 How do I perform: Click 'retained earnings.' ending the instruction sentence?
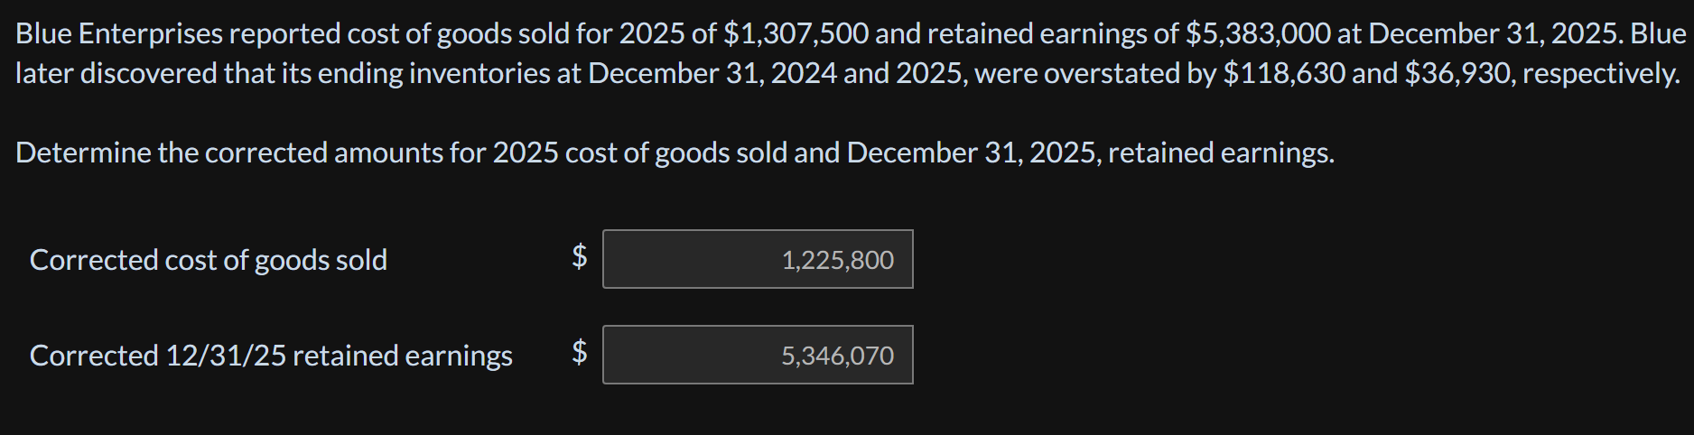pyautogui.click(x=1221, y=153)
